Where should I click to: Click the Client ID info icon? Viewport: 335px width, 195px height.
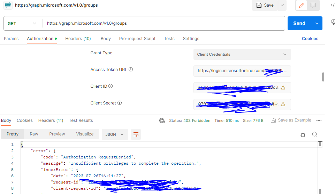coord(111,86)
